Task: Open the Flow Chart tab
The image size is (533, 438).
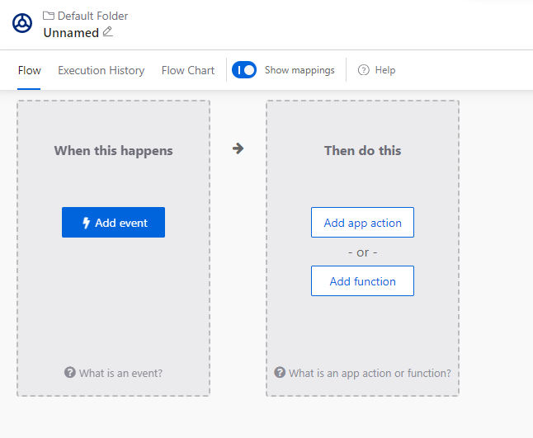Action: click(x=188, y=70)
